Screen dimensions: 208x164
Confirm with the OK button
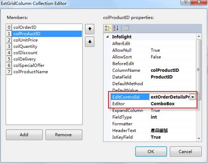click(x=151, y=151)
